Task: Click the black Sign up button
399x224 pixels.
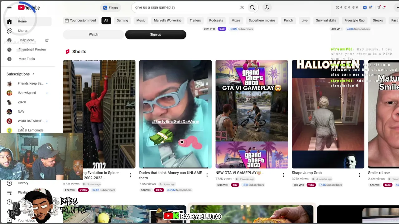Action: tap(156, 35)
